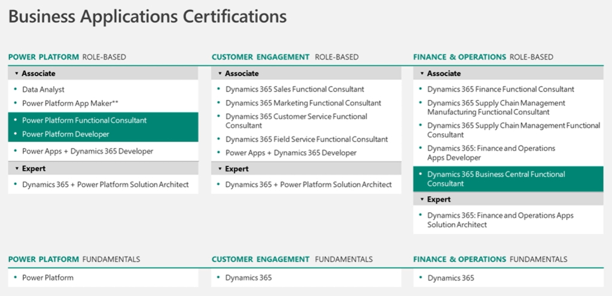Click Dynamics 365 Field Service Functional Consultant
Screen dimensions: 612x296
click(x=306, y=139)
